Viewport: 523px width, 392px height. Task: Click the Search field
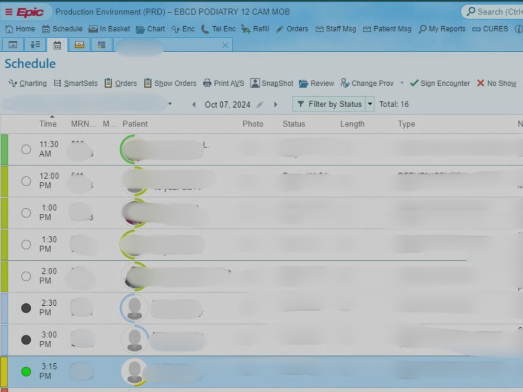[492, 11]
